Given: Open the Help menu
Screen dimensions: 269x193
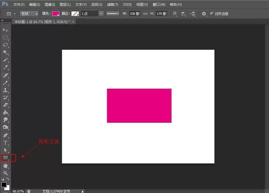Looking at the screenshot, I should (176, 4).
